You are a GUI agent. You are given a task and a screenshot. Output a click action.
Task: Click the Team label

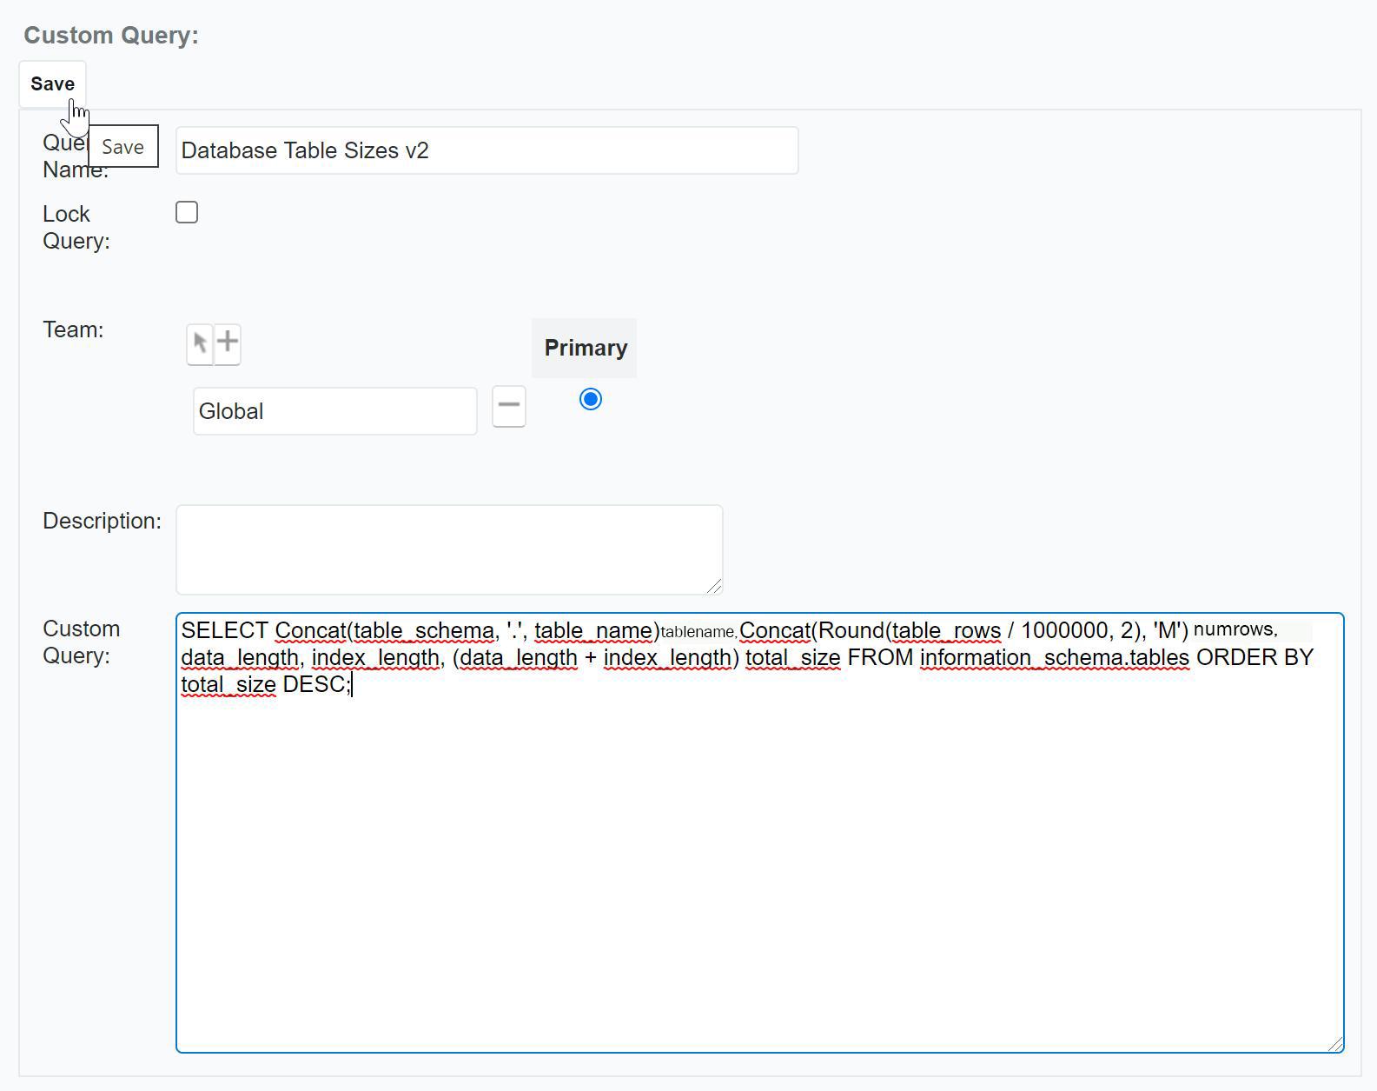(x=73, y=329)
